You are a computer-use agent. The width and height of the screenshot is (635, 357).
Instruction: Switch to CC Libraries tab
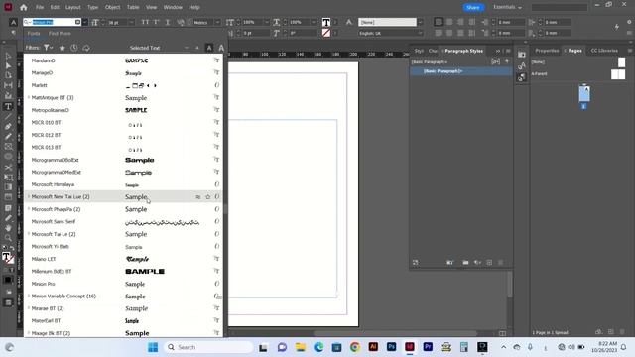[604, 51]
